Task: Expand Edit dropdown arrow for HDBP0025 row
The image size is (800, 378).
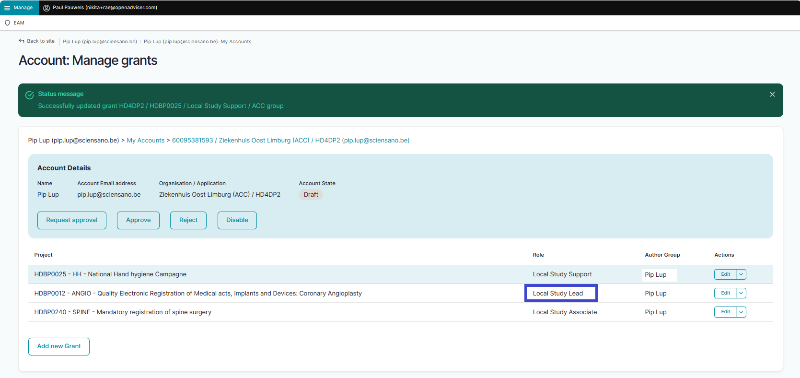Action: 741,274
